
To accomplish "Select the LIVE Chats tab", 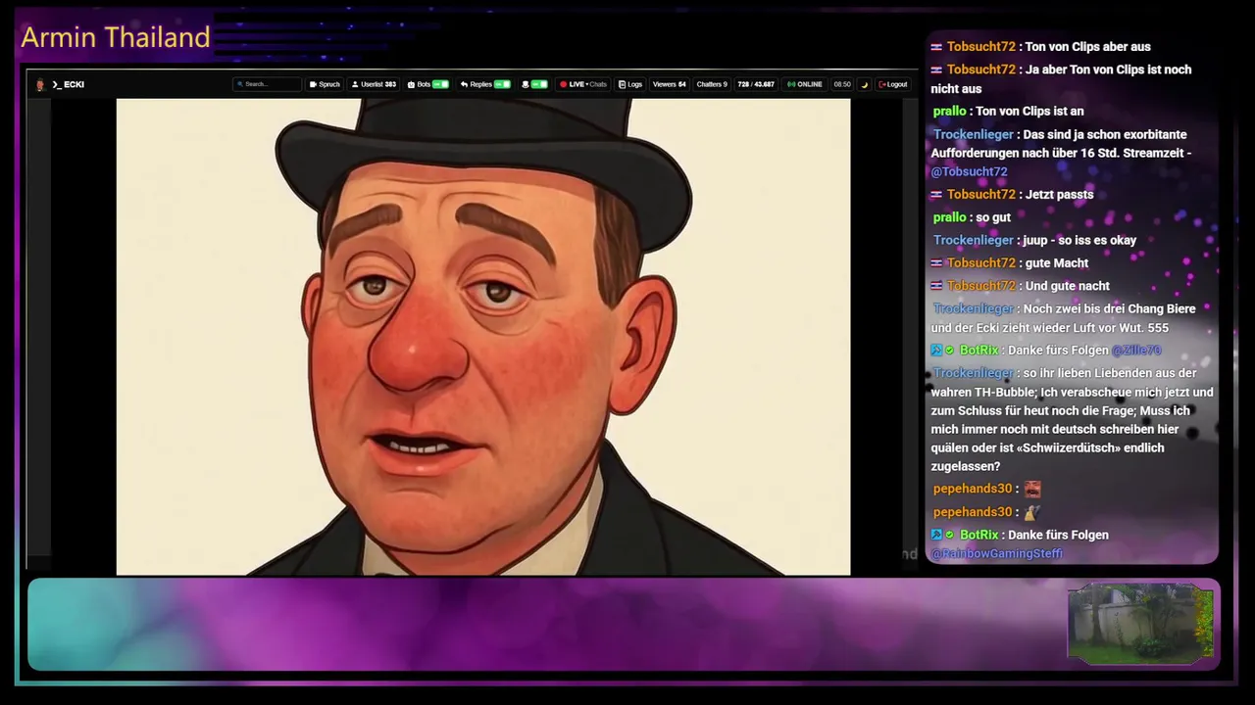I will click(x=583, y=84).
